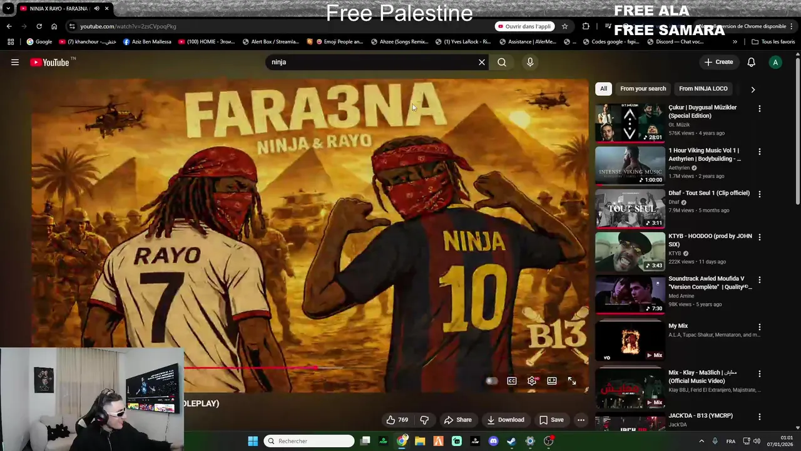
Task: Open the Intense Viking Music thumbnail
Action: pyautogui.click(x=630, y=165)
